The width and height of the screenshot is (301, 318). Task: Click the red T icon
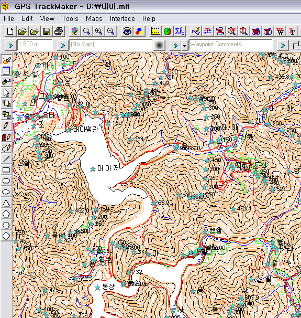coord(292,31)
